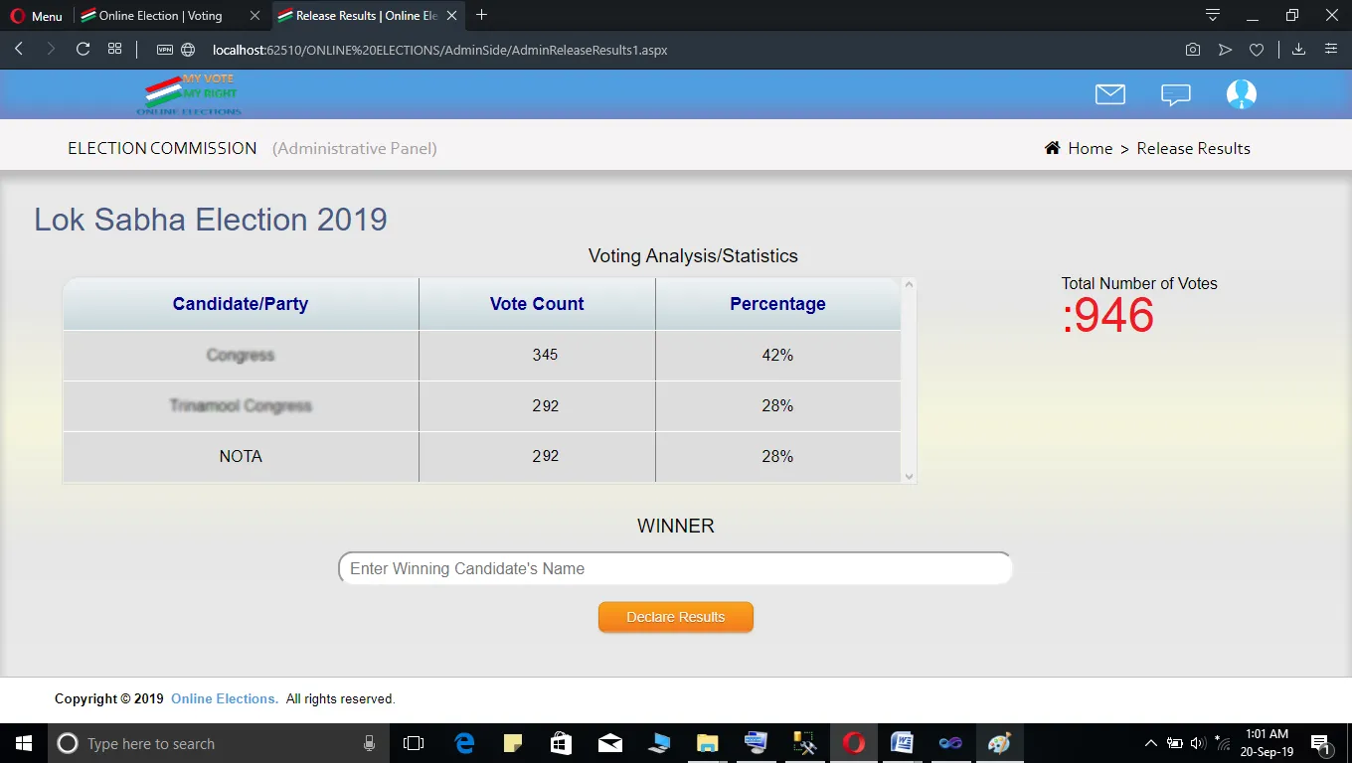The image size is (1352, 763).
Task: Open the Online Elections footer link
Action: tap(224, 698)
